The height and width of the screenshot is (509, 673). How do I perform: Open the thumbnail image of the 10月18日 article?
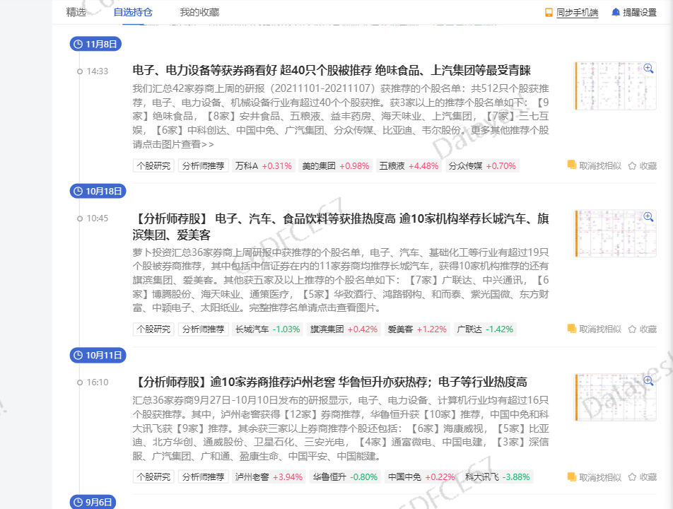pos(616,233)
